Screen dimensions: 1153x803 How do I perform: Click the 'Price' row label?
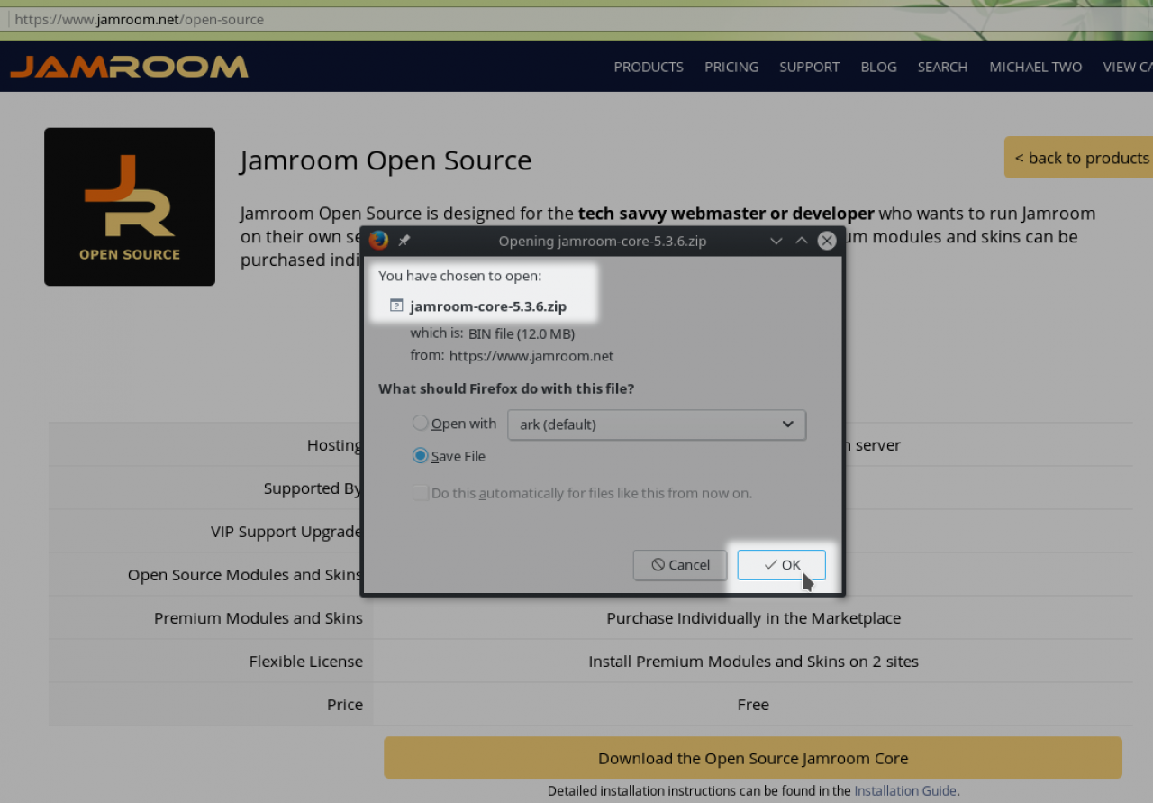(x=345, y=705)
